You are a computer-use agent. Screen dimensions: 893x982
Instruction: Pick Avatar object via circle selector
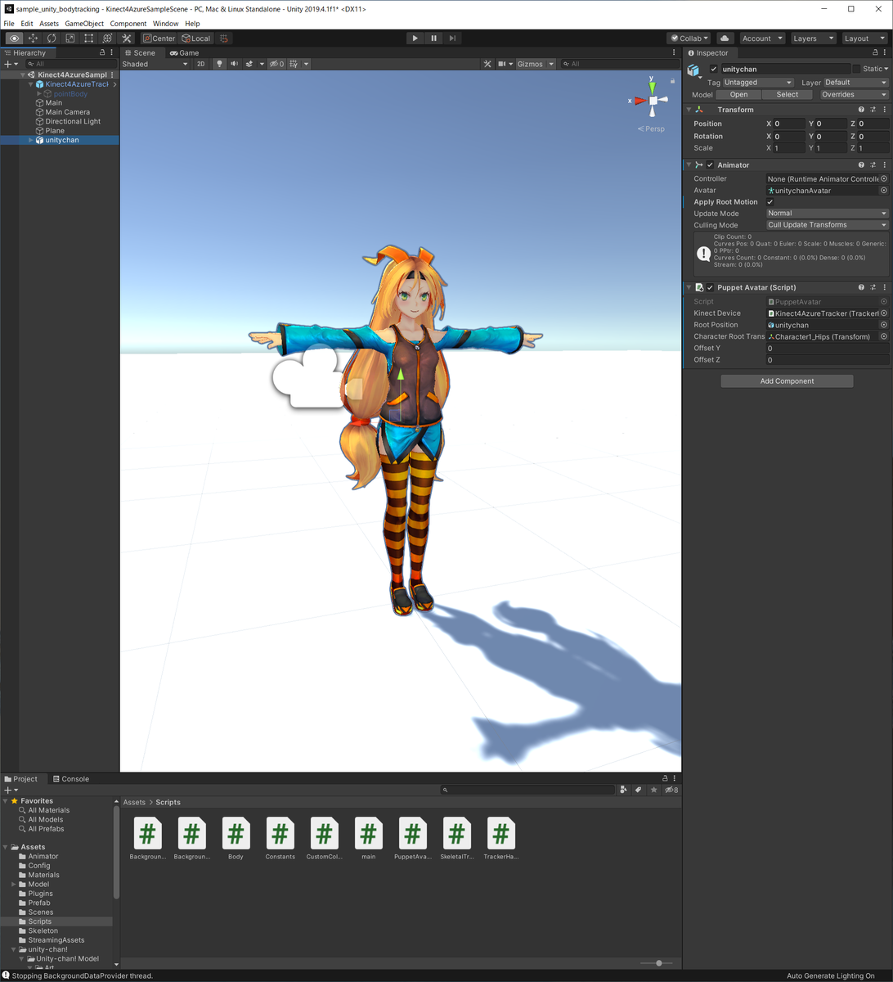(x=884, y=191)
